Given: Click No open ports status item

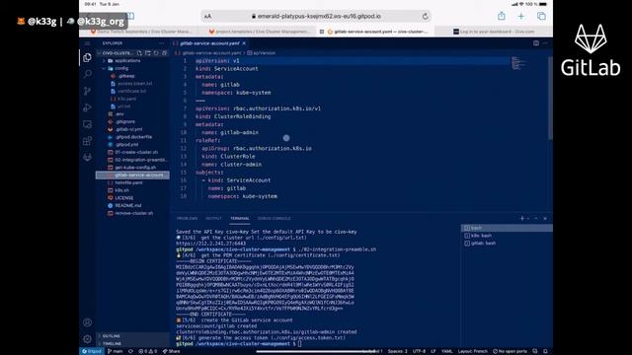Looking at the screenshot, I should click(x=510, y=351).
